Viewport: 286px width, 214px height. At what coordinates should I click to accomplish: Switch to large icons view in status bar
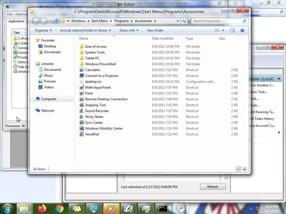(245, 169)
